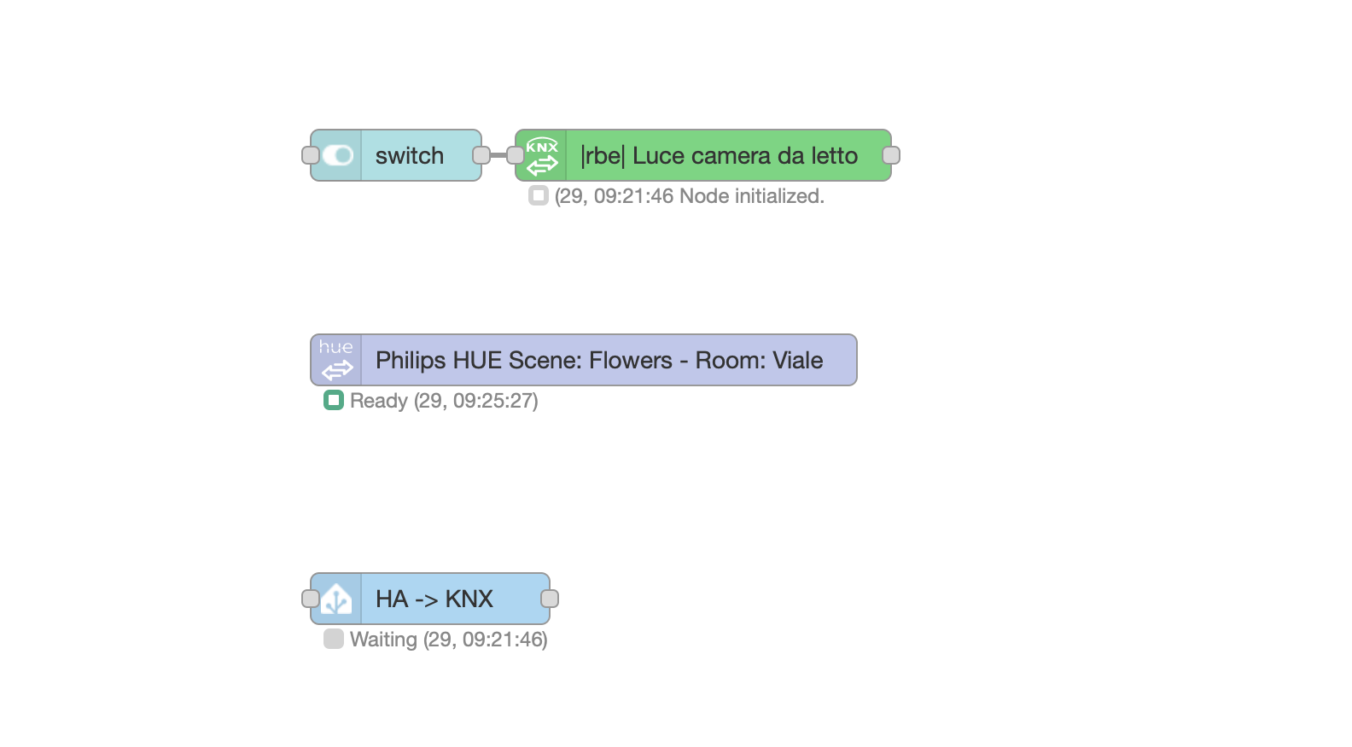Click the switch node's output port
The height and width of the screenshot is (747, 1352).
coord(481,155)
